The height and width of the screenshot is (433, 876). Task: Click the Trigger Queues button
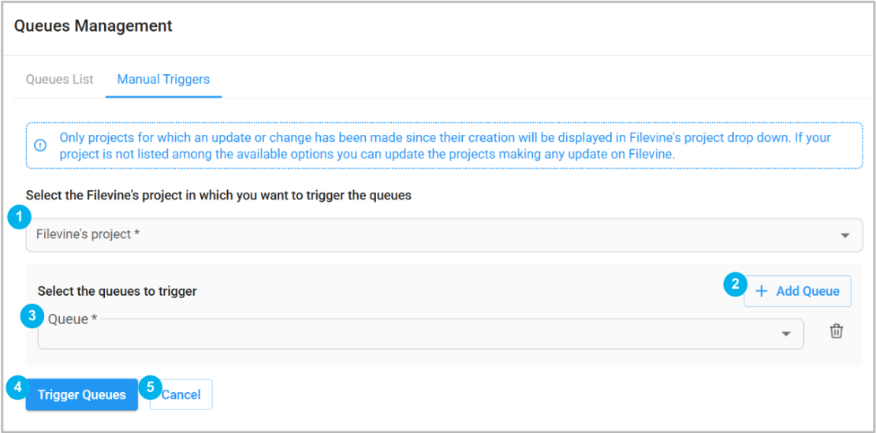click(81, 394)
